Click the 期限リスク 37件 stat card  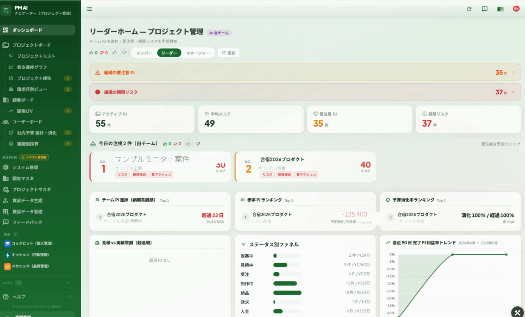click(468, 119)
